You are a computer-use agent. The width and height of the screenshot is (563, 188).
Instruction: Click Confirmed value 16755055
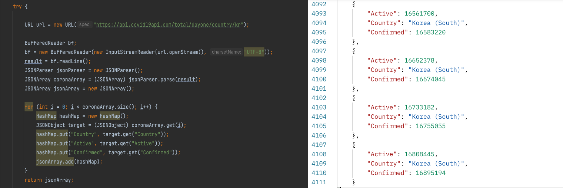[430, 126]
